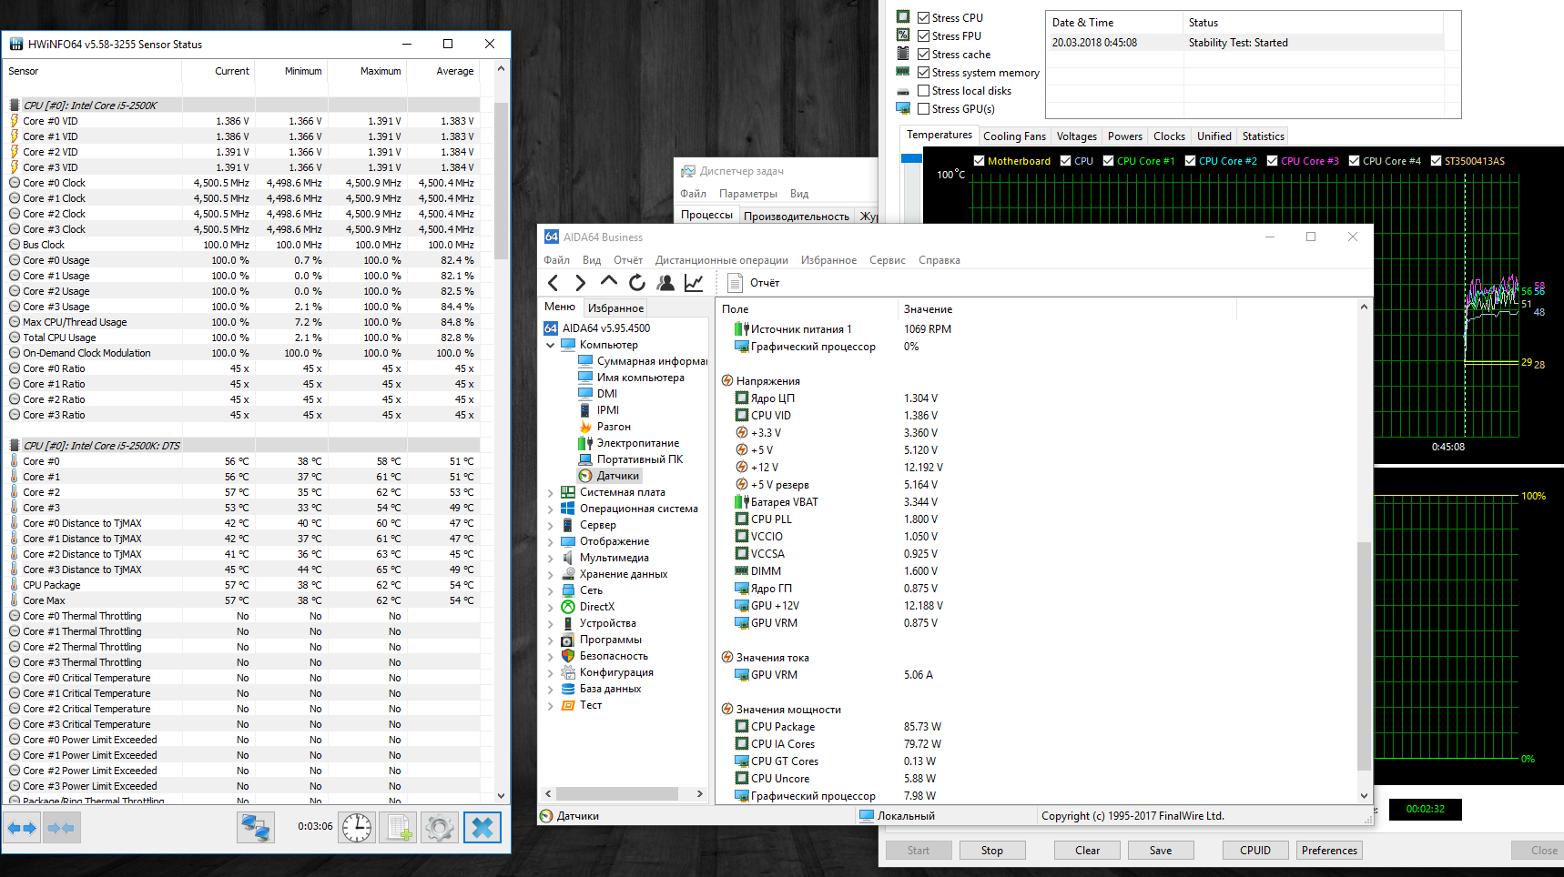
Task: Open stability test Preferences
Action: (x=1328, y=851)
